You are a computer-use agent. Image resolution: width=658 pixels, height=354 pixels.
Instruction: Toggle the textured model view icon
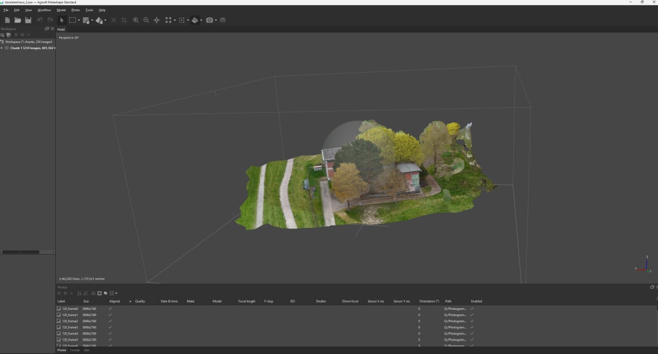[x=194, y=20]
